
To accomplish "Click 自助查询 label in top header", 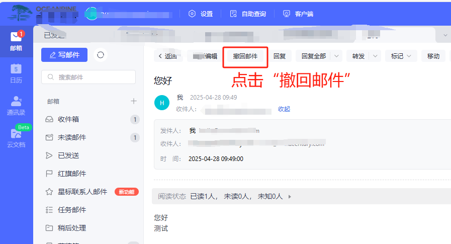I will pos(254,14).
